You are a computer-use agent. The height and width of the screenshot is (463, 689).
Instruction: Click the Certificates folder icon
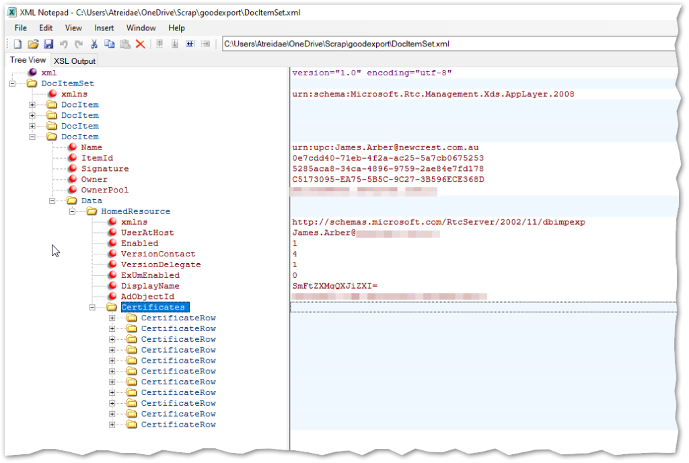pos(112,307)
